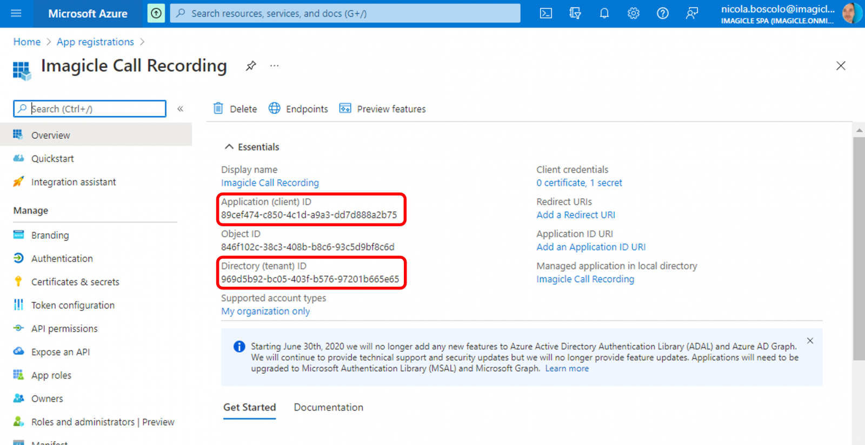Screen dimensions: 865x445
Task: Click Add a Redirect URI link
Action: coord(575,215)
